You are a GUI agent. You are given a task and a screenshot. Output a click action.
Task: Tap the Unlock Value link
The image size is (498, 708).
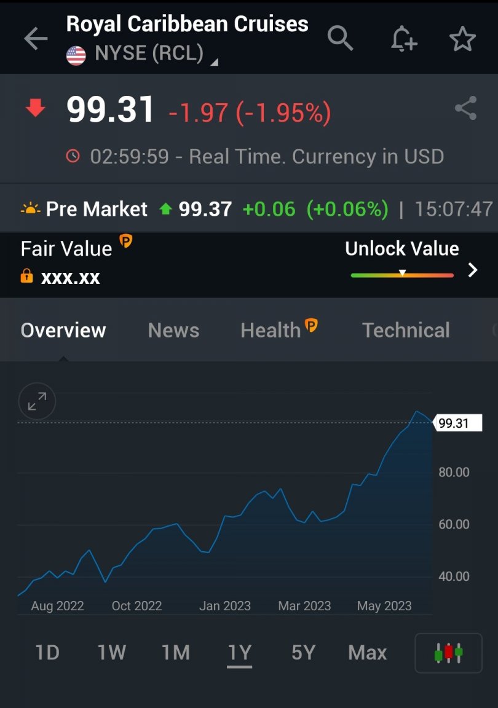(x=401, y=248)
